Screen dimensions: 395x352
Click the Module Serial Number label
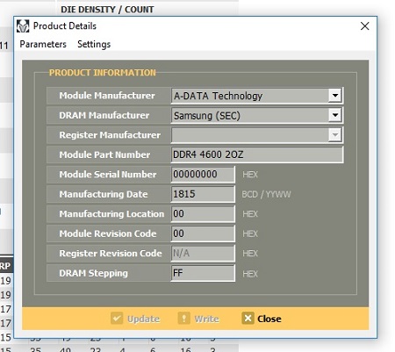108,175
